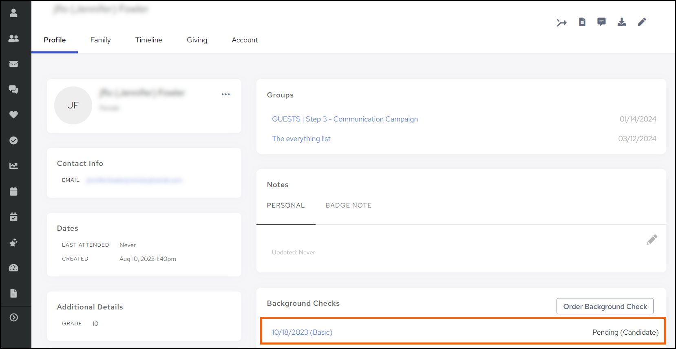
Task: Open the Giving tab
Action: [197, 40]
